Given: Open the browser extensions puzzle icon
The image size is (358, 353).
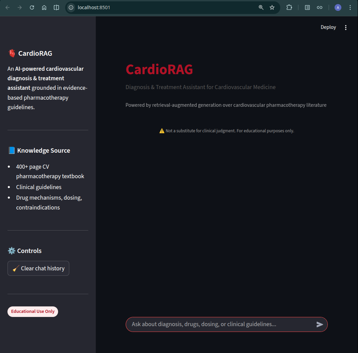Looking at the screenshot, I should [x=289, y=7].
